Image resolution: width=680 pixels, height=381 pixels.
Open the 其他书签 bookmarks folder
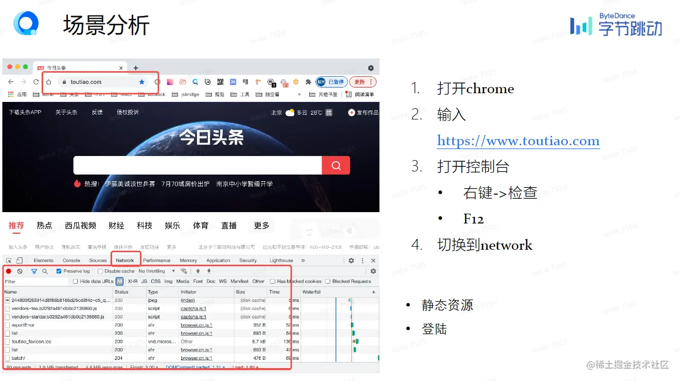coord(324,94)
